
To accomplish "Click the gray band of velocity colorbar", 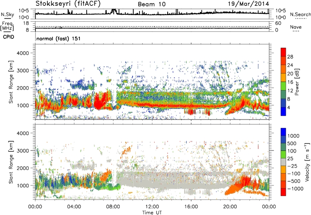I will point(283,162).
